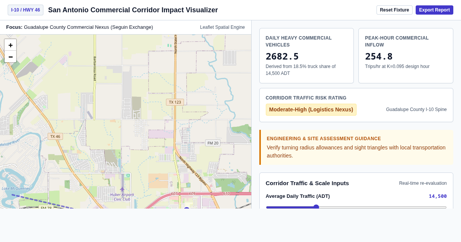This screenshot has width=461, height=242.
Task: Click the Lake McQueeney map label
Action: coord(16,189)
